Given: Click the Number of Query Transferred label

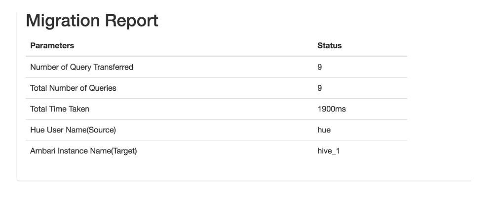Looking at the screenshot, I should (81, 67).
